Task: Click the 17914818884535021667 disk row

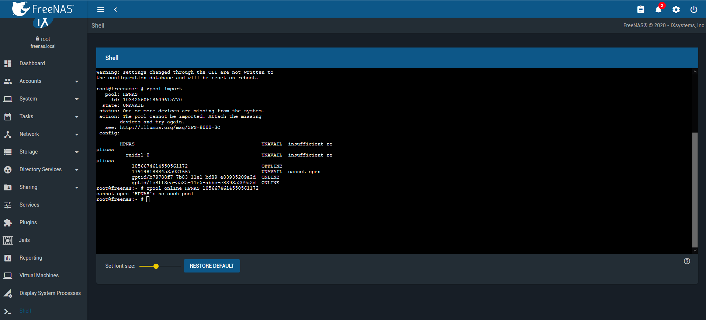Action: (x=226, y=172)
